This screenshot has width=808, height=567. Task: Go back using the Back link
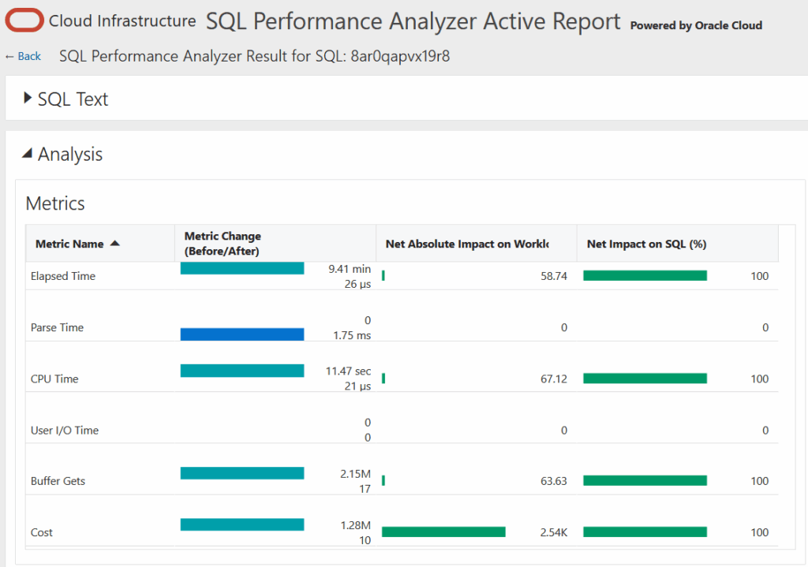pyautogui.click(x=23, y=56)
